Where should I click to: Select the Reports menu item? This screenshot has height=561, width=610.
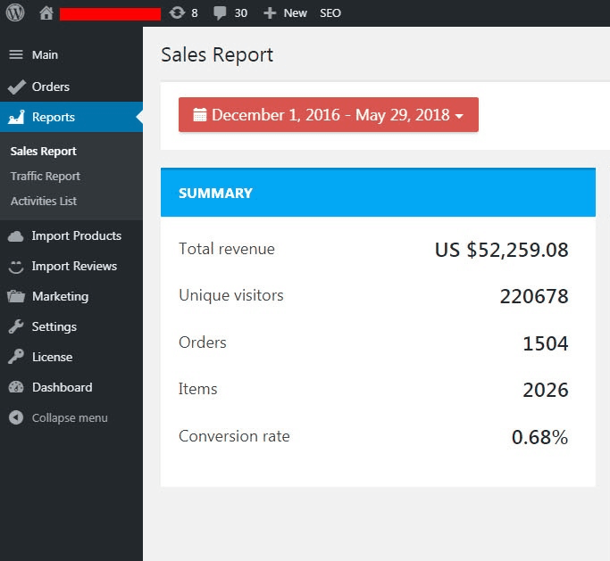[53, 118]
